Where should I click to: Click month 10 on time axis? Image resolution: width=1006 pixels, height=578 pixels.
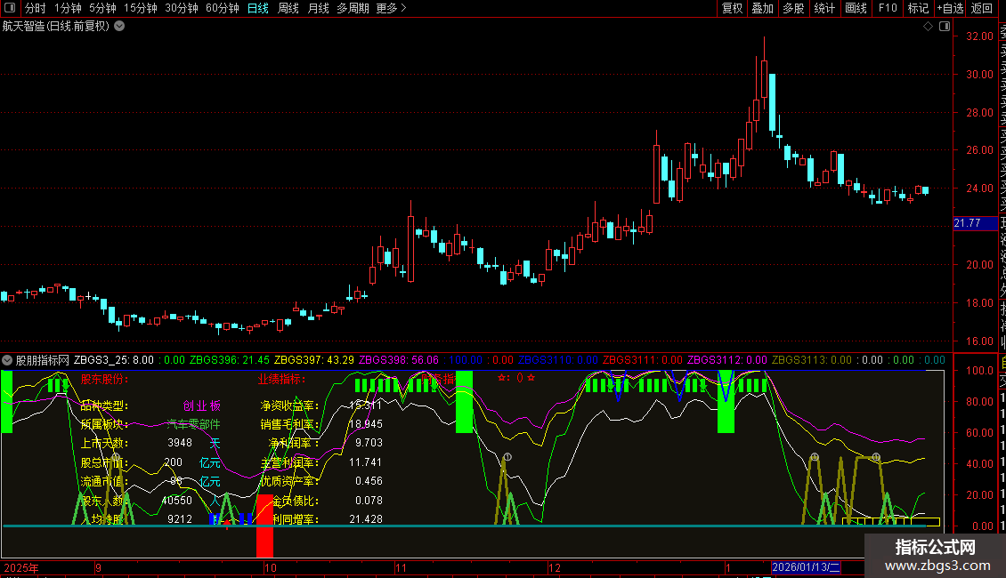tap(270, 567)
